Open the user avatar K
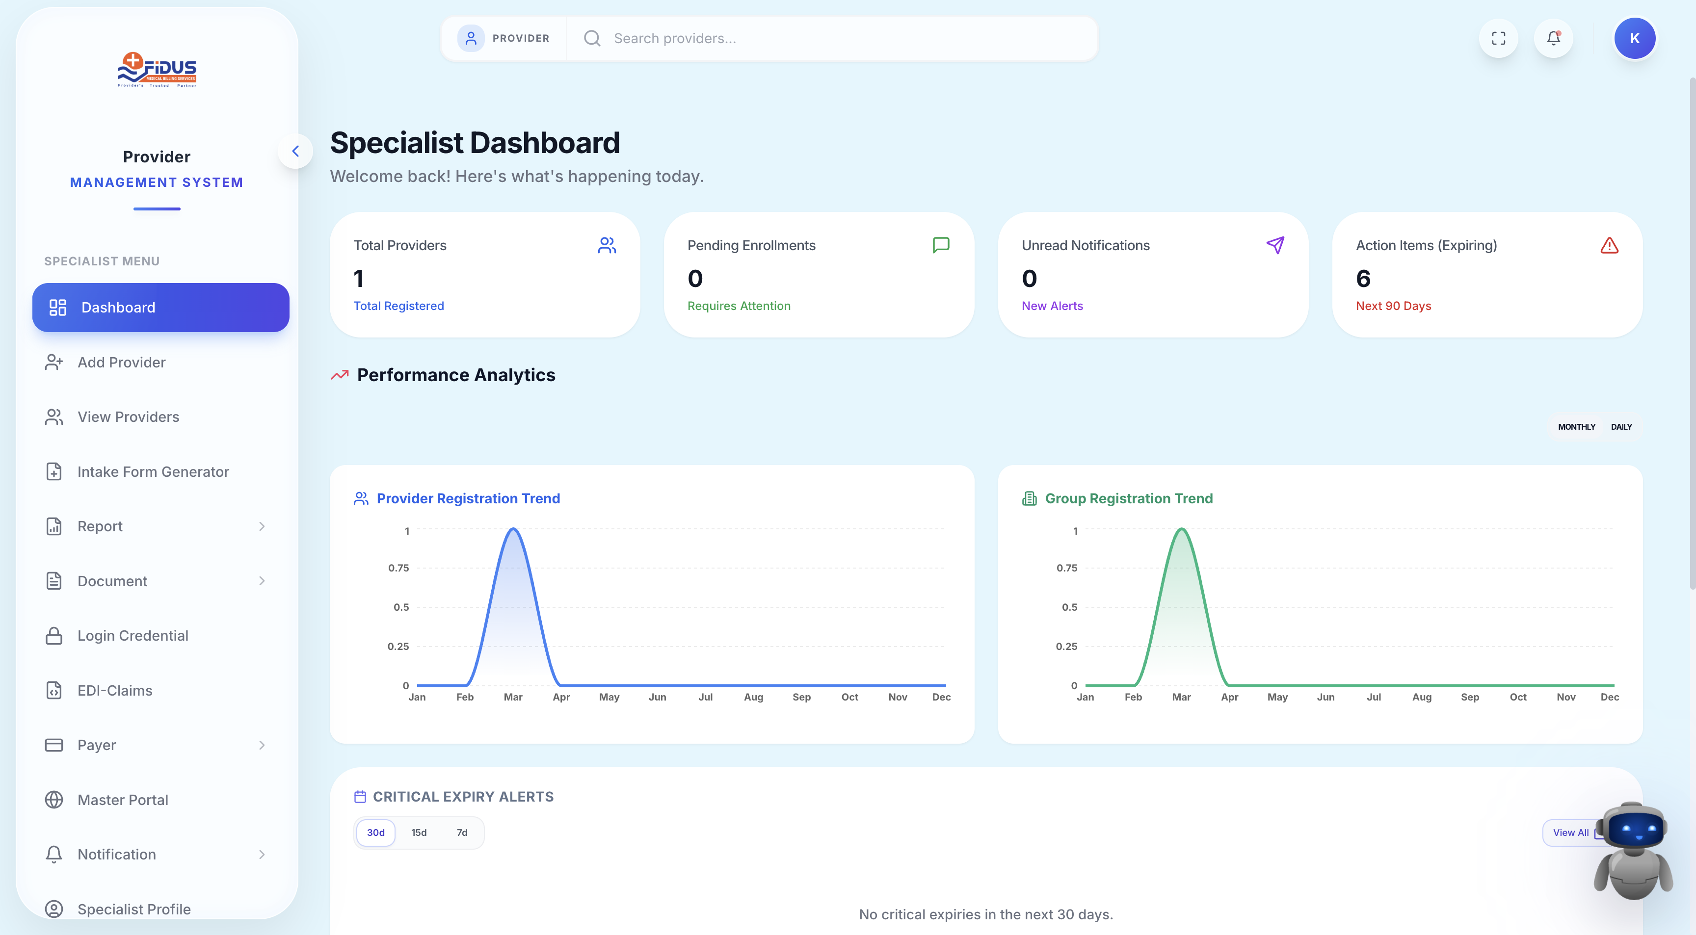The height and width of the screenshot is (935, 1696). pyautogui.click(x=1634, y=38)
